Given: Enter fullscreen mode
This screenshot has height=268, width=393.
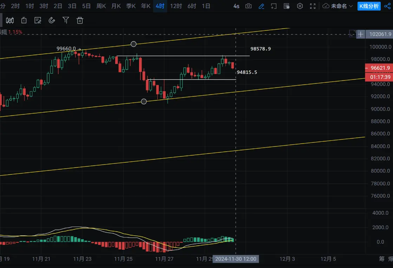Looking at the screenshot, I should coord(313,6).
